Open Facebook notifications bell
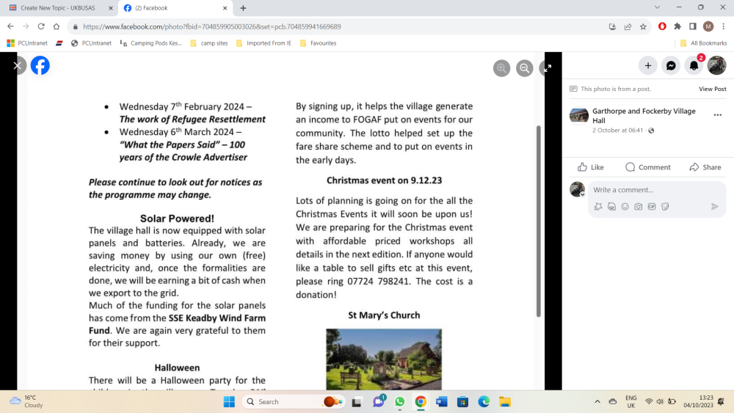The height and width of the screenshot is (413, 734). coord(694,66)
